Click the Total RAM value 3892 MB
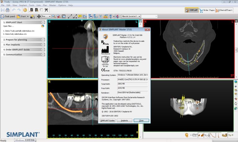This screenshot has width=238, height=142. (x=133, y=84)
